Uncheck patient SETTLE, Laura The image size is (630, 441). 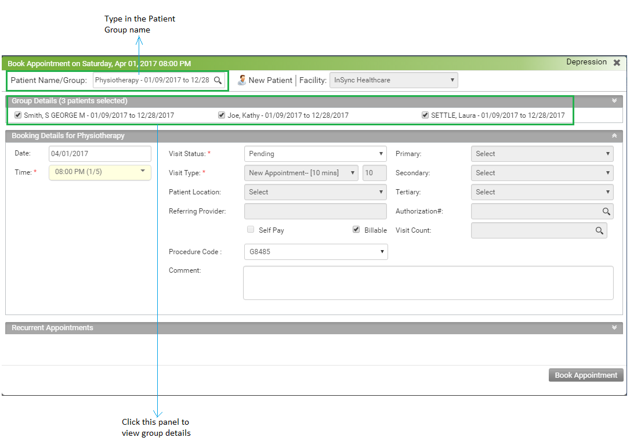(x=425, y=115)
